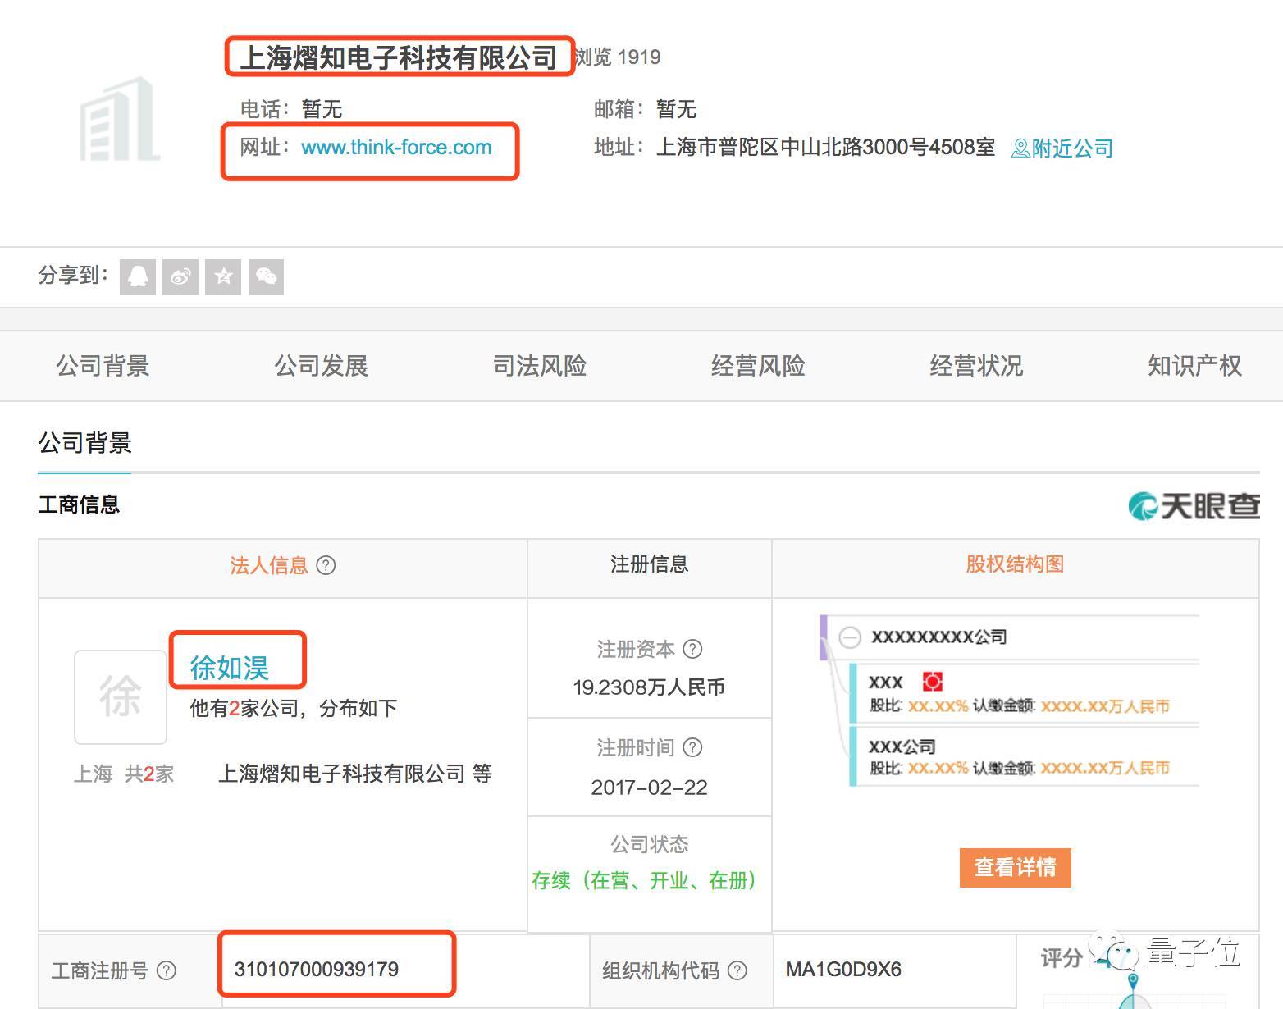1283x1009 pixels.
Task: Open the 公司背景 navigation tab
Action: point(103,366)
